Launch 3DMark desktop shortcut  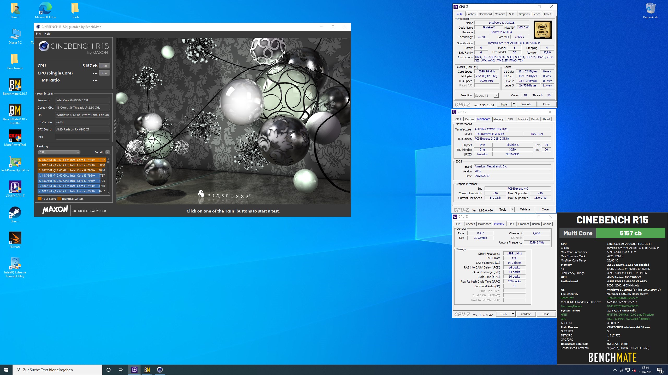pos(15,241)
